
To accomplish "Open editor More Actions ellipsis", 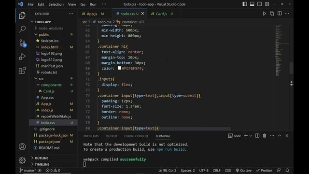I will (x=287, y=14).
